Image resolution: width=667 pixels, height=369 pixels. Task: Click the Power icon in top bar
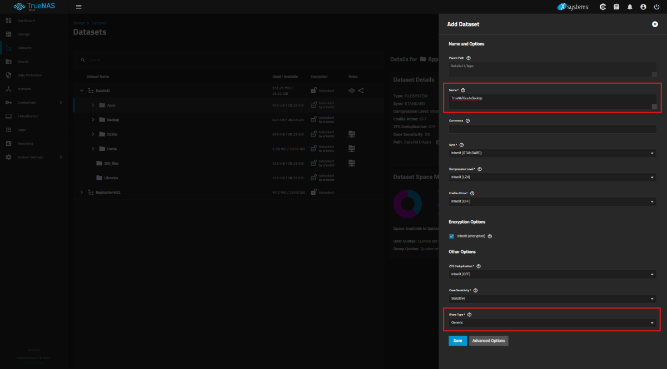coord(656,7)
